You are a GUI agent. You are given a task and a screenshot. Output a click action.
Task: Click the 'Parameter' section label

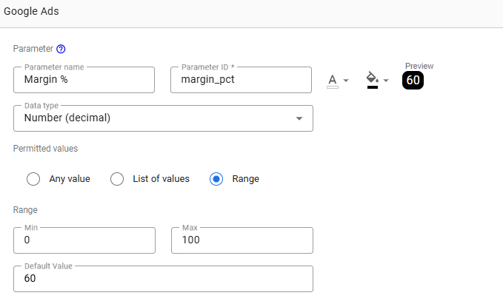(x=33, y=49)
